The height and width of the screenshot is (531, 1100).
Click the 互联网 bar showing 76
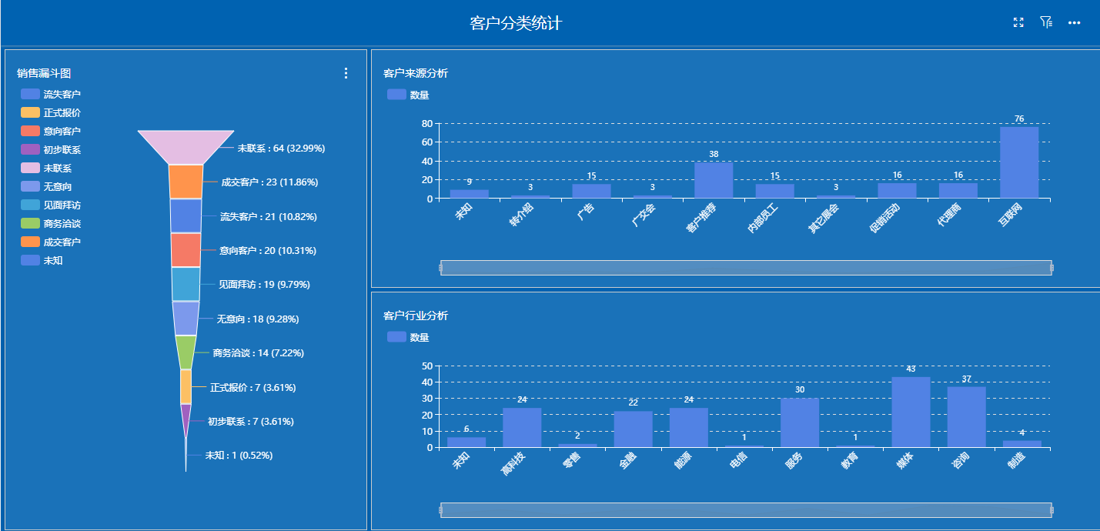point(1018,162)
